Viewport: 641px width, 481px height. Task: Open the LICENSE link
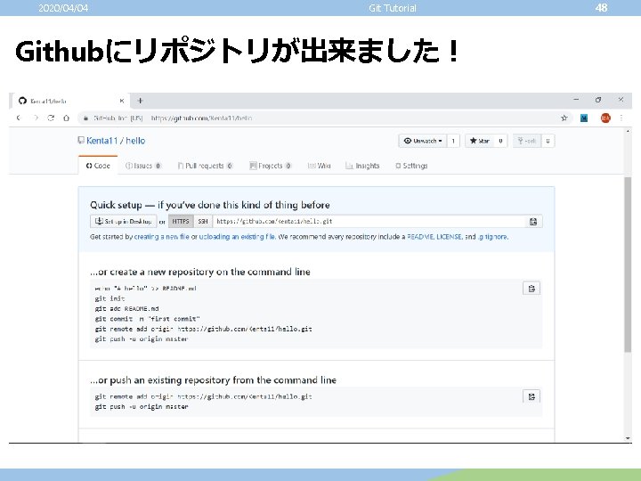point(450,236)
